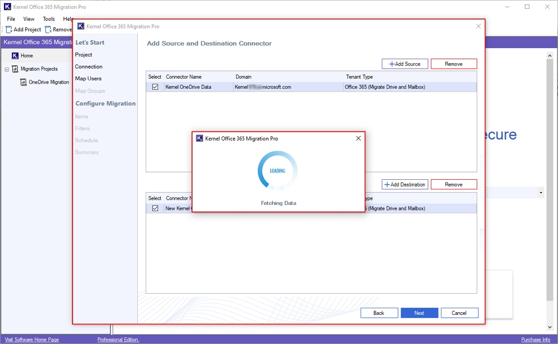Close the Fetching Data loading dialog
Image resolution: width=558 pixels, height=344 pixels.
click(358, 138)
